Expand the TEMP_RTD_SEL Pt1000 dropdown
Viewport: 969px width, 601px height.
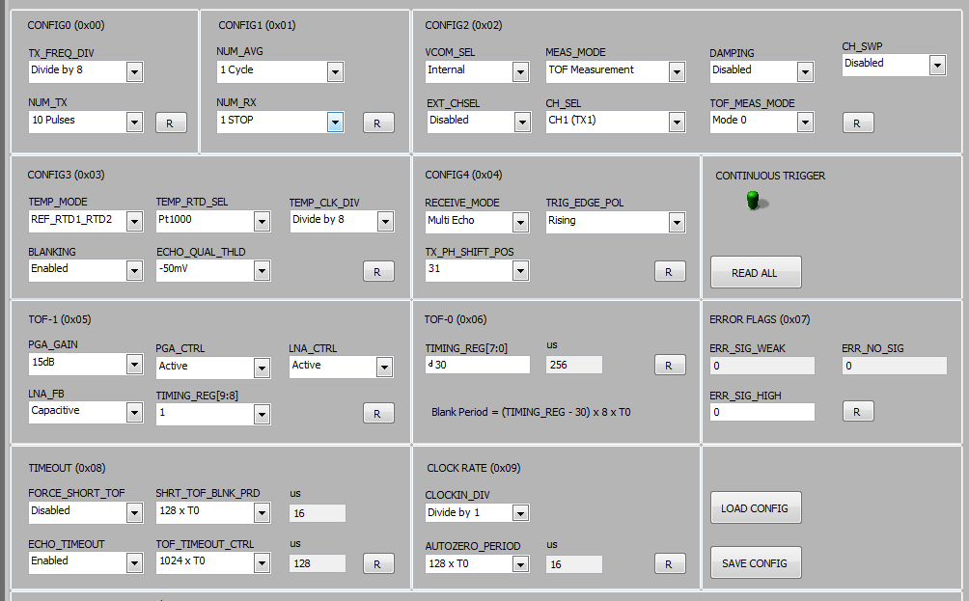(261, 222)
